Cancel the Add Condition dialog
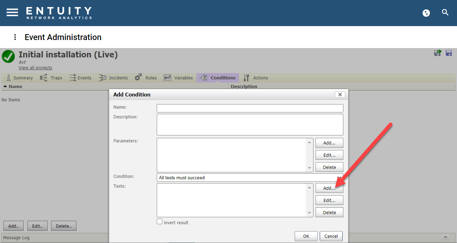 (331, 236)
